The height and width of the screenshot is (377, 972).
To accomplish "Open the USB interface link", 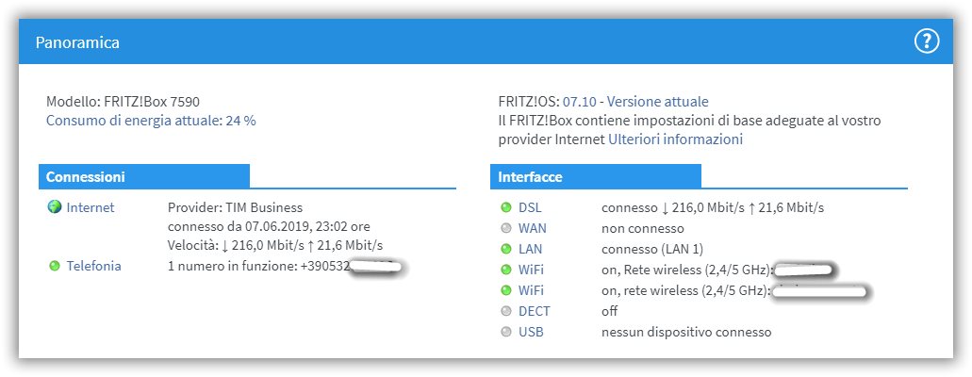I will pyautogui.click(x=531, y=332).
